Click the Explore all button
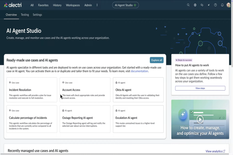 [157, 60]
